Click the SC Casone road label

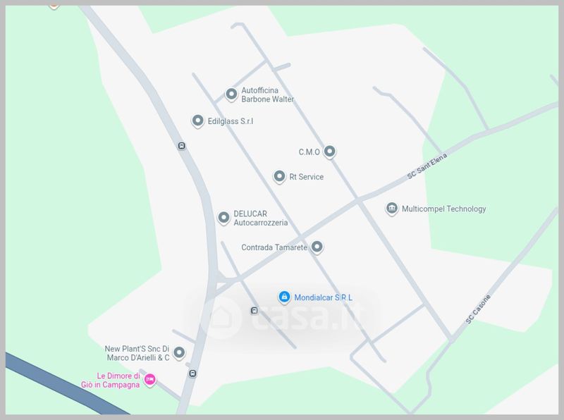[x=478, y=309]
